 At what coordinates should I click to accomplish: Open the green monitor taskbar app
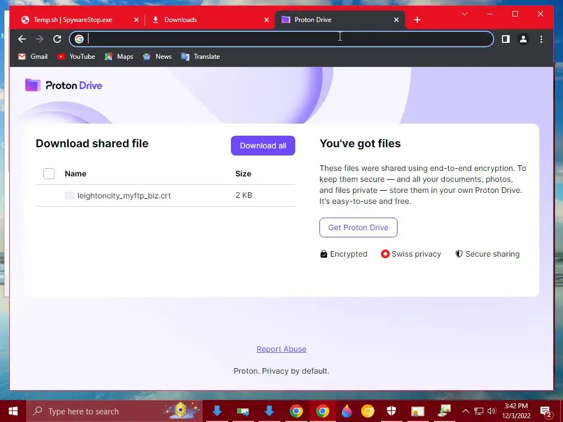coord(243,411)
